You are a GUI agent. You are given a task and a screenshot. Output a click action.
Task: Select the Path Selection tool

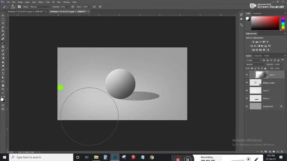coord(3,77)
